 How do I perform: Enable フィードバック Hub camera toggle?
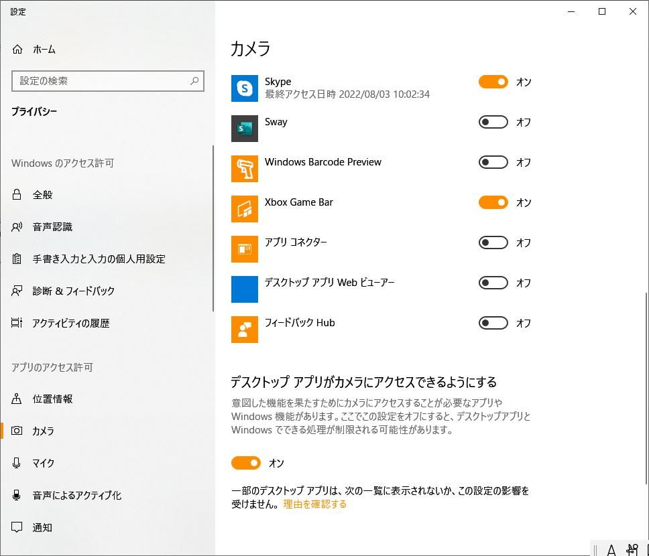(493, 323)
